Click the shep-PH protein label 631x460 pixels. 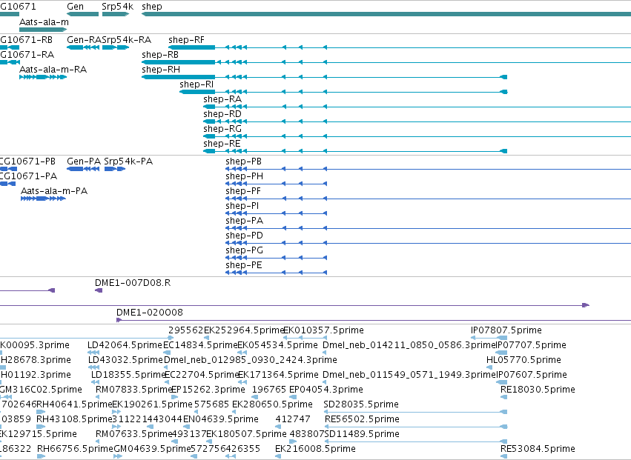(x=244, y=176)
